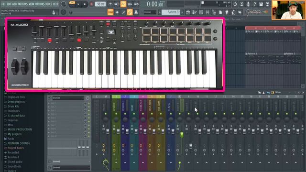Open the ADD menu
Viewport: 306px width, 172px height.
(x=15, y=4)
